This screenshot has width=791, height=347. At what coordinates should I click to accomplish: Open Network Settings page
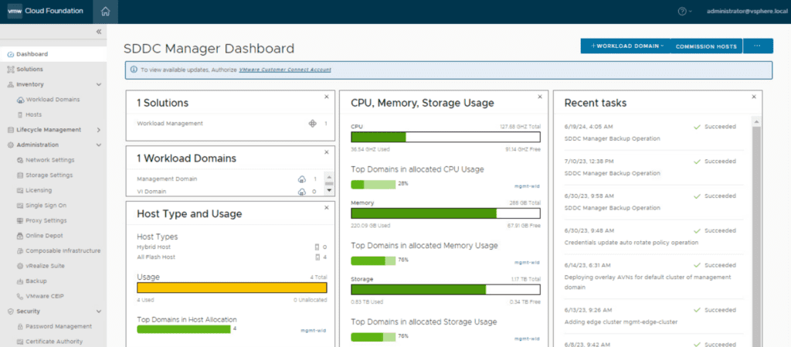50,160
